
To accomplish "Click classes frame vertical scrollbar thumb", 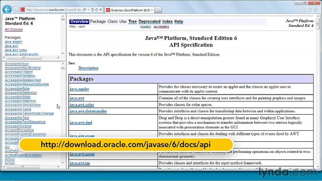I will pyautogui.click(x=63, y=68).
